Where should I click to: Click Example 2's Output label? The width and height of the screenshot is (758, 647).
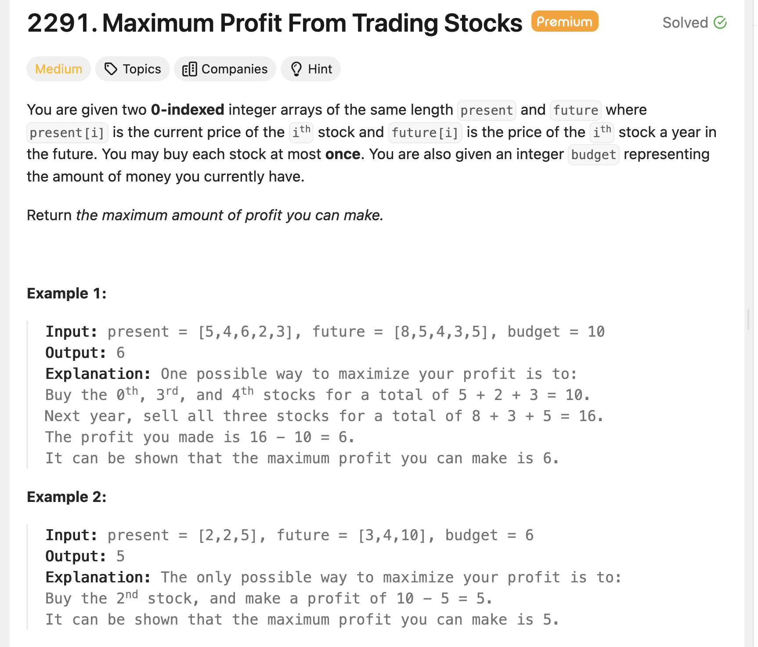pos(76,556)
